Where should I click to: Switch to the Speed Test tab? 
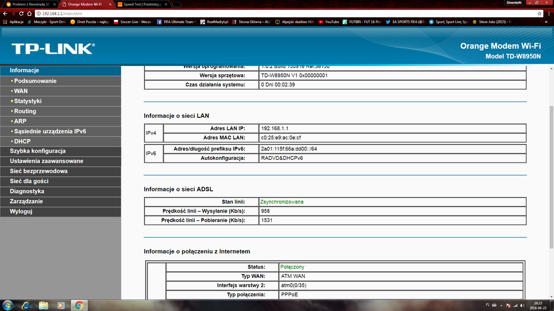(140, 4)
